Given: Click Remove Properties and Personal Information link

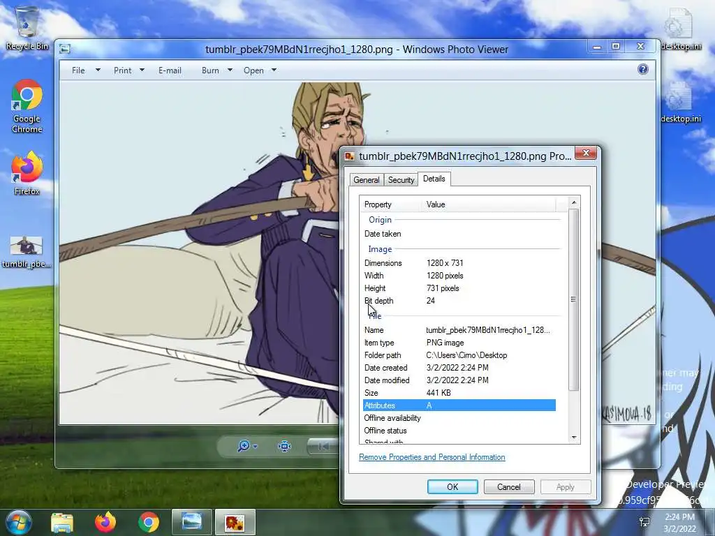Looking at the screenshot, I should (432, 457).
